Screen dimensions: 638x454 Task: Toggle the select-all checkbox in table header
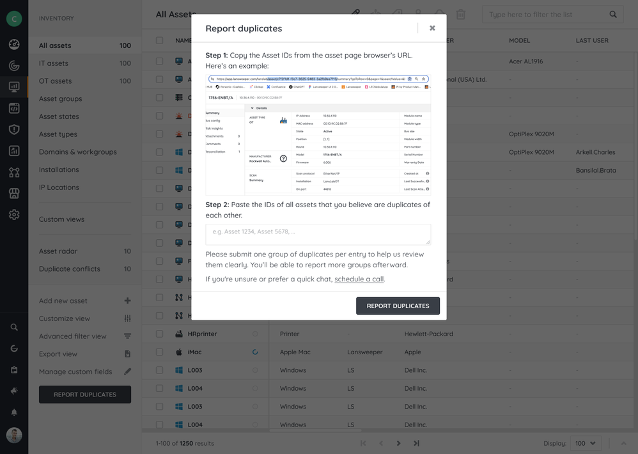pos(160,40)
